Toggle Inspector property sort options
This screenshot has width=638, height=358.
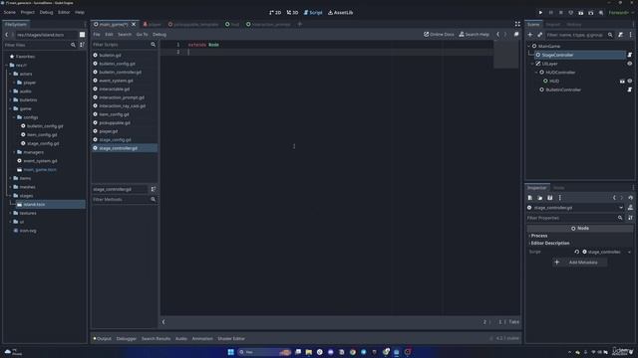(x=630, y=218)
